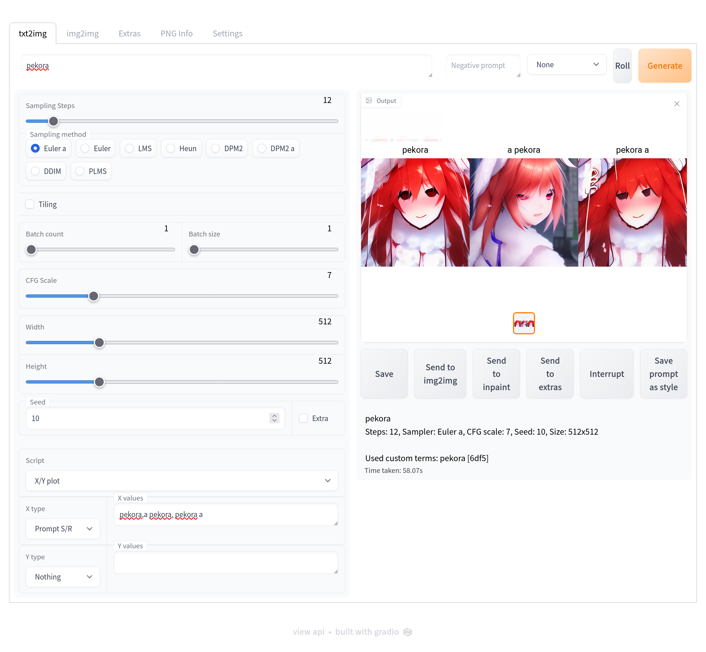Enable the Tiling checkbox

click(x=30, y=204)
